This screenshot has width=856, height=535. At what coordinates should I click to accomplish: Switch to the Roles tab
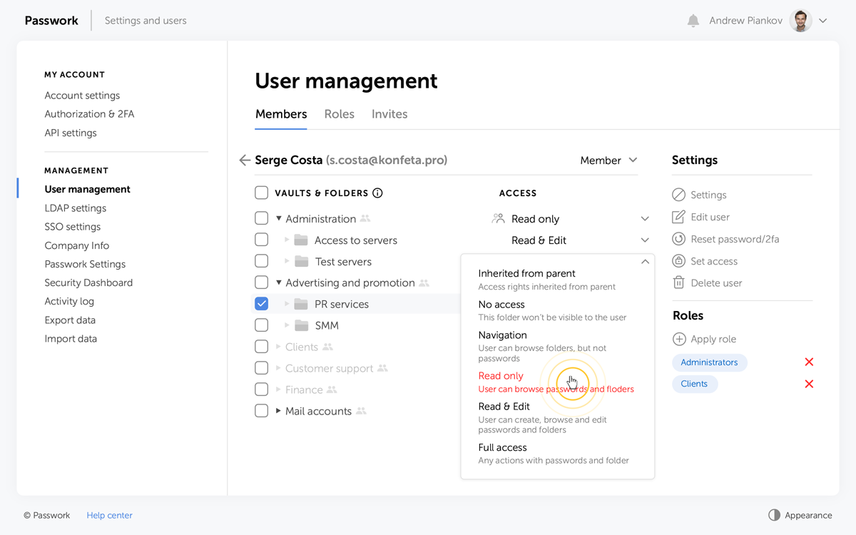(339, 114)
